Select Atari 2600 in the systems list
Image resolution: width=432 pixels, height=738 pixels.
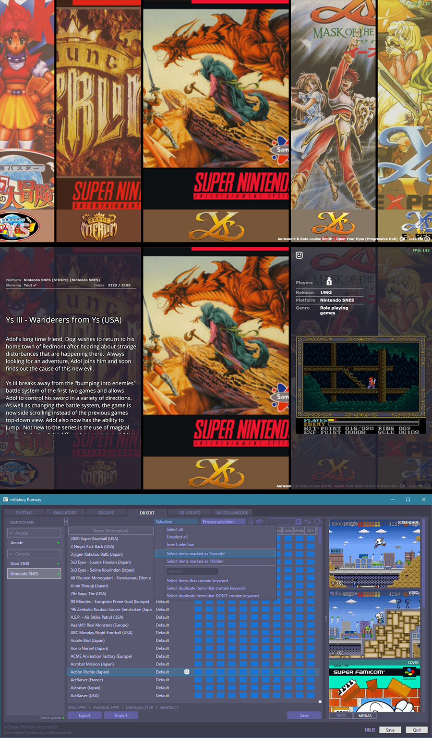pyautogui.click(x=34, y=563)
